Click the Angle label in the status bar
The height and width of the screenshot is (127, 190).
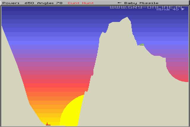click(46, 3)
